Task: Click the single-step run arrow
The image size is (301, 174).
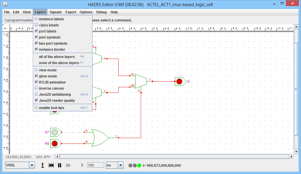Action: pos(82,165)
